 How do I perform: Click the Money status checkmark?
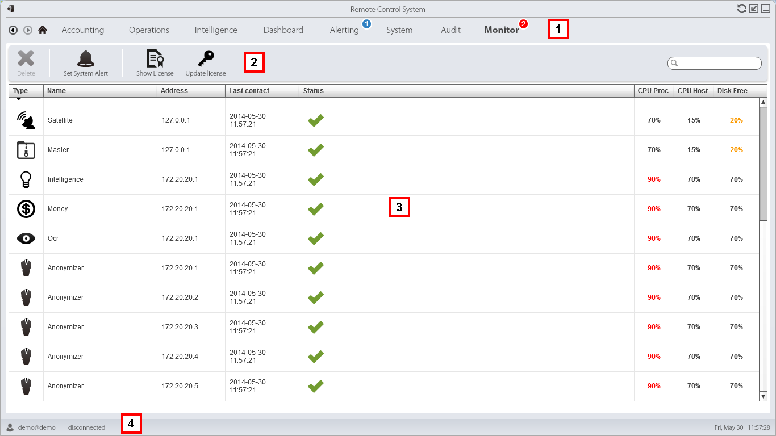tap(316, 209)
